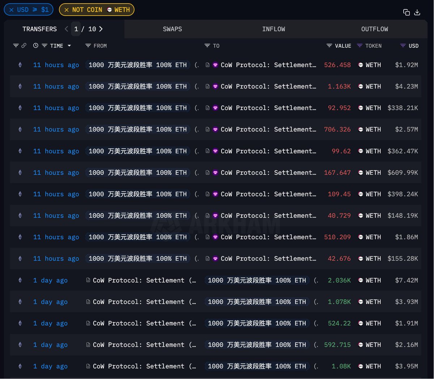Select the TRANSFERS tab
The image size is (434, 379).
(x=39, y=29)
